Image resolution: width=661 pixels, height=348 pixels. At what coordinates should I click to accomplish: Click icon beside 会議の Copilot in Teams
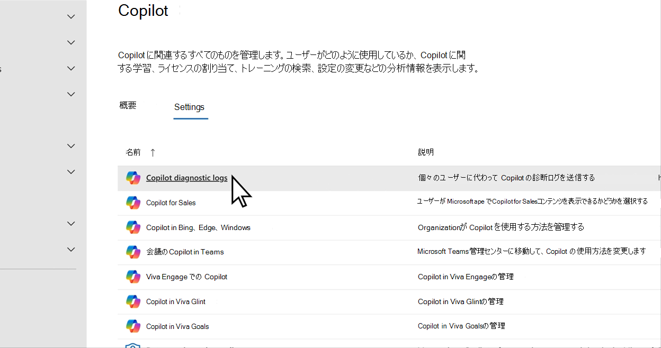coord(133,252)
